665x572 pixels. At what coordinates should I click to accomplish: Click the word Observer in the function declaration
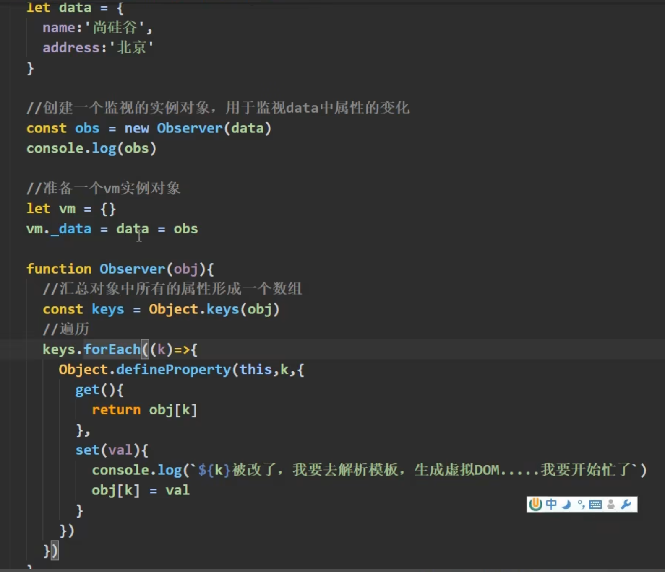pos(132,269)
